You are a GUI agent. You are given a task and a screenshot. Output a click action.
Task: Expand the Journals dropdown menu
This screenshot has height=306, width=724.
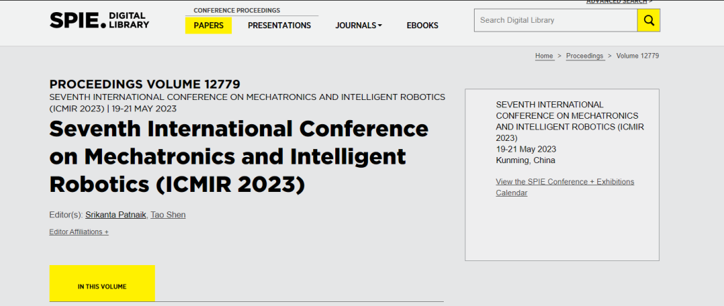(x=358, y=25)
